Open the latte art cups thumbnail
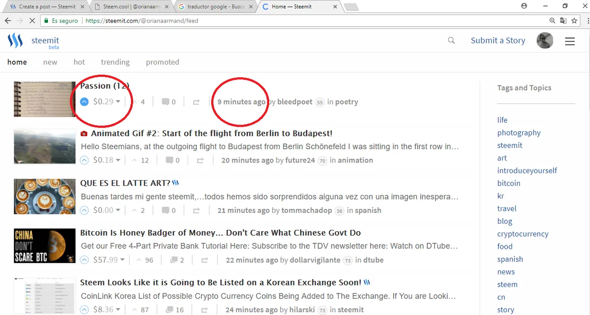The height and width of the screenshot is (315, 590). [x=45, y=196]
